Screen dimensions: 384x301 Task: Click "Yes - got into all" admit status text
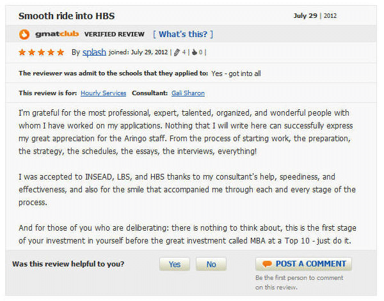[236, 73]
